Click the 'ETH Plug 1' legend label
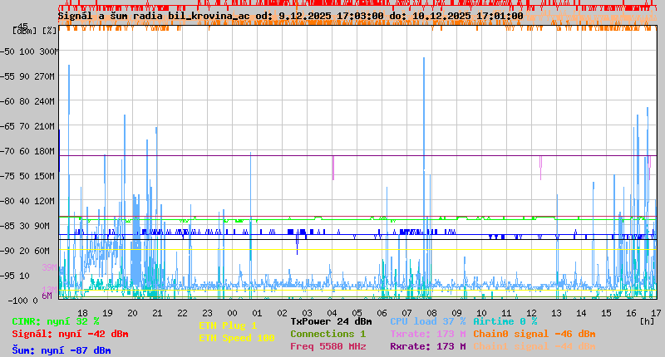The image size is (665, 357). 228,325
